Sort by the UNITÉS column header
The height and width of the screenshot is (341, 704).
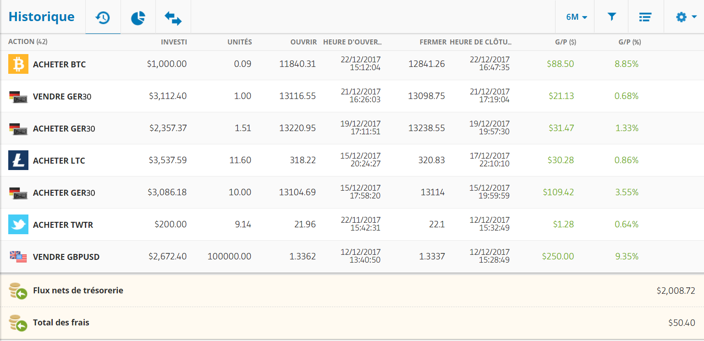point(240,42)
